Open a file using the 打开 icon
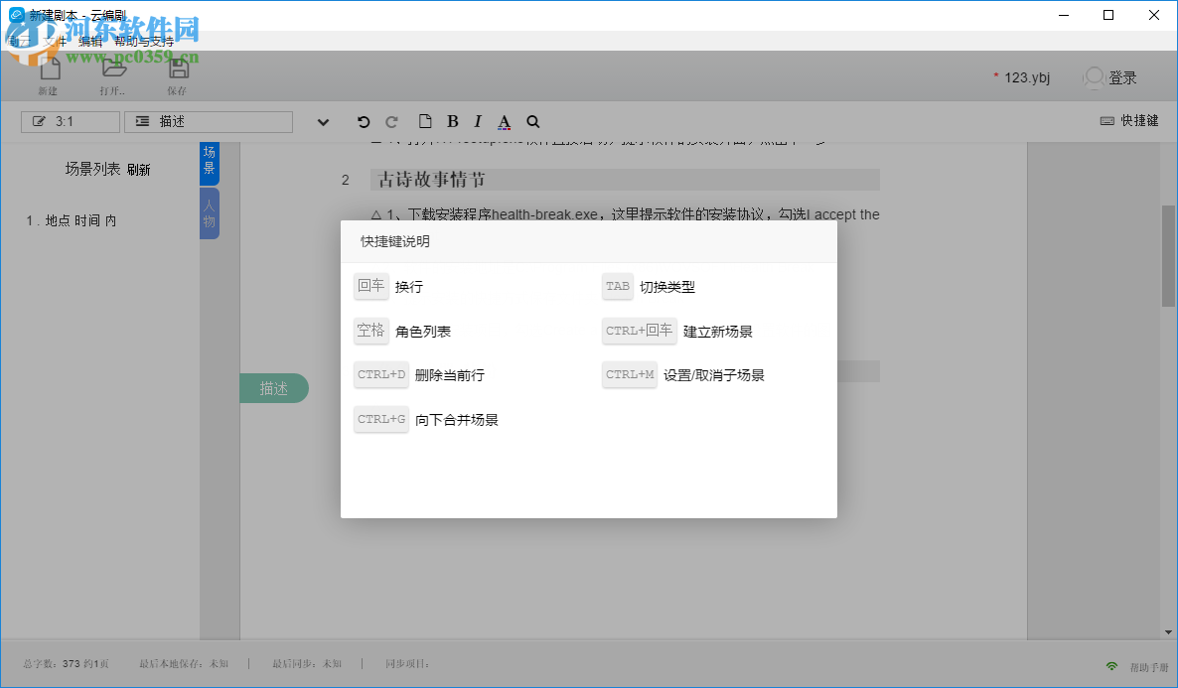This screenshot has width=1178, height=688. coord(112,74)
